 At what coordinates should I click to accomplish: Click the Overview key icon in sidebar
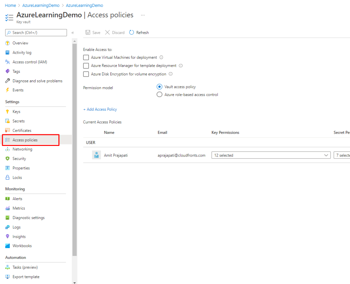click(8, 43)
